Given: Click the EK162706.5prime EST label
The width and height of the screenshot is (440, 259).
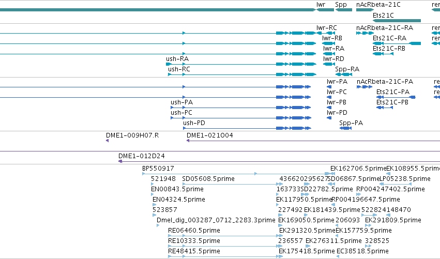Looking at the screenshot, I should [x=358, y=169].
